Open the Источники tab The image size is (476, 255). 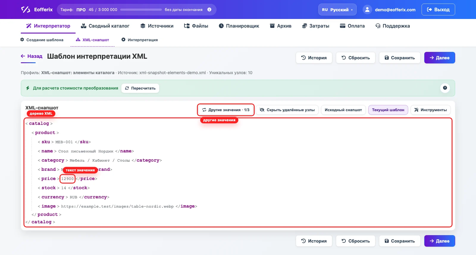(157, 26)
